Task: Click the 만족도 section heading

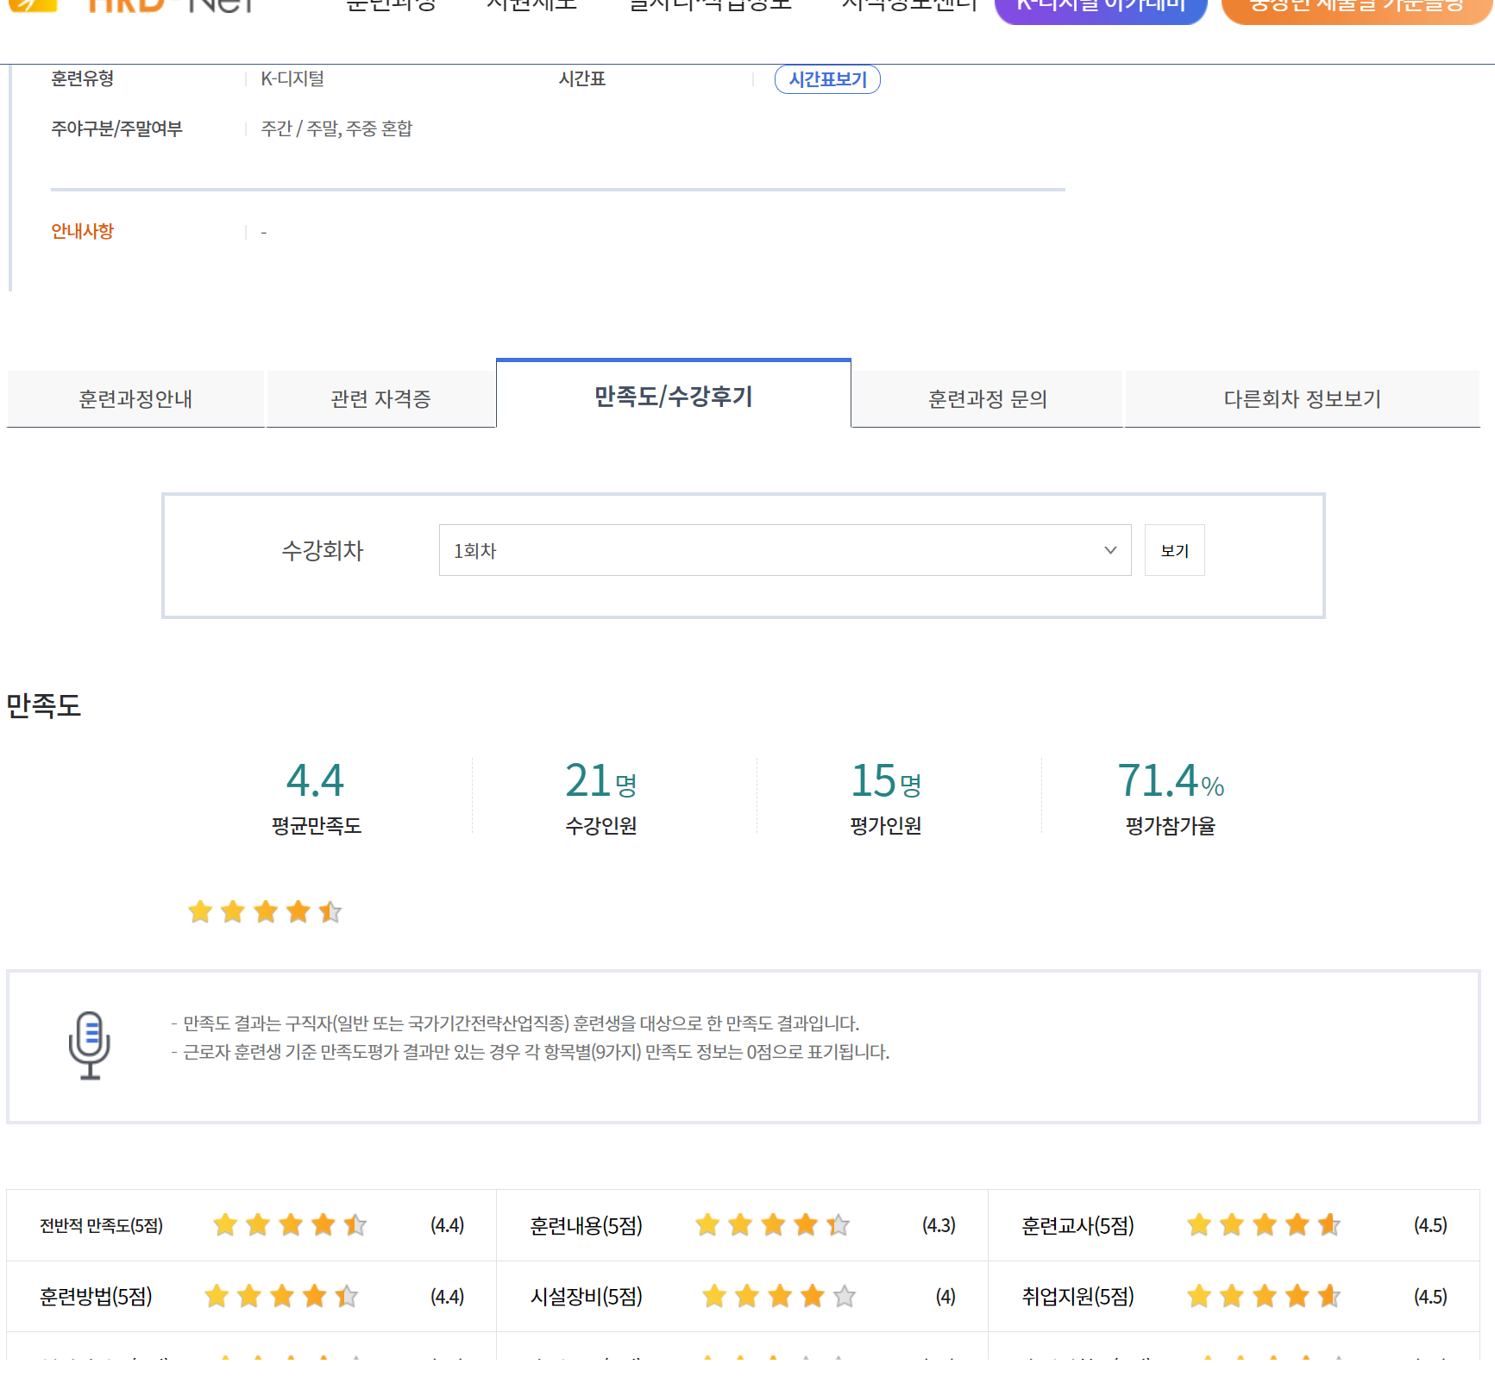Action: click(x=43, y=705)
